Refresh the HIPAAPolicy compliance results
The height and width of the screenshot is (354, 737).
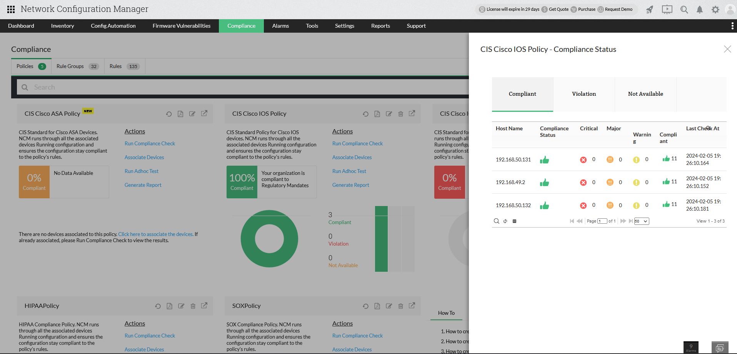158,306
